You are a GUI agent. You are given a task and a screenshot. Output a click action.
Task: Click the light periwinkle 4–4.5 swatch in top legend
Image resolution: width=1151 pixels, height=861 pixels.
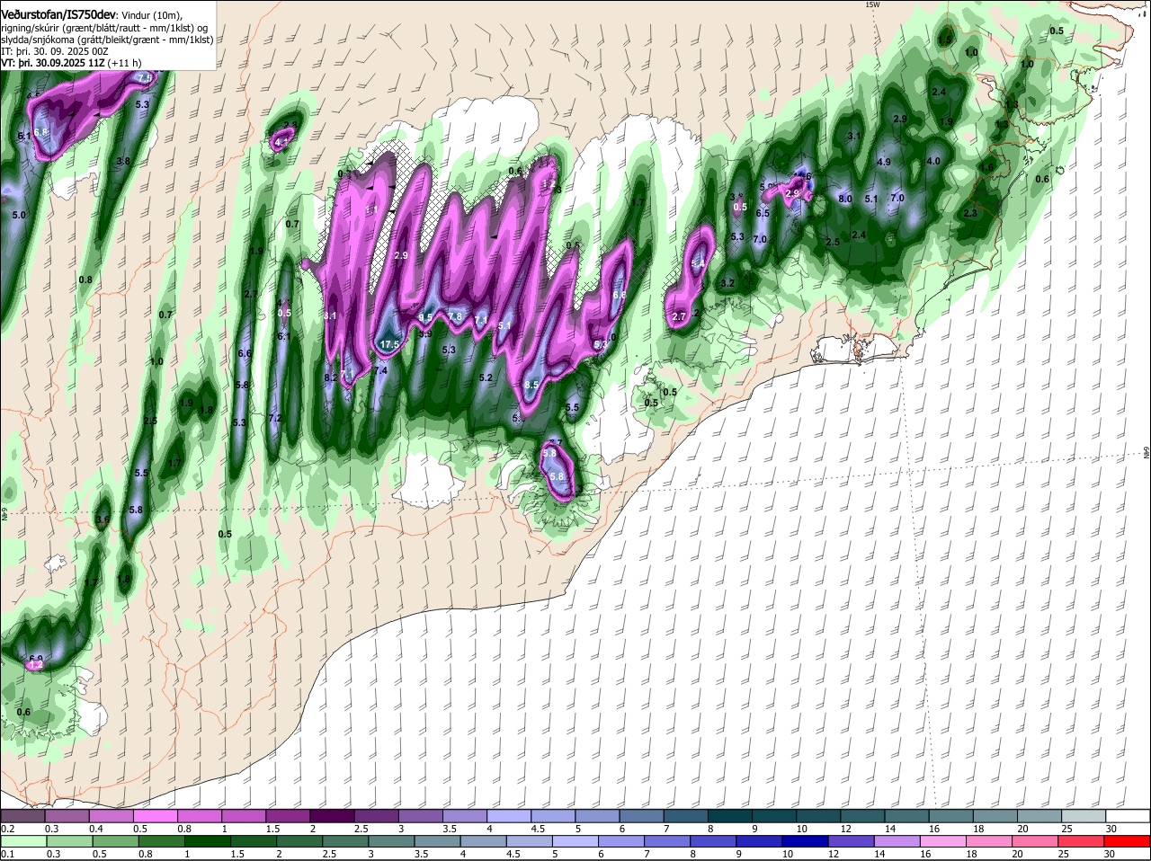tap(510, 816)
